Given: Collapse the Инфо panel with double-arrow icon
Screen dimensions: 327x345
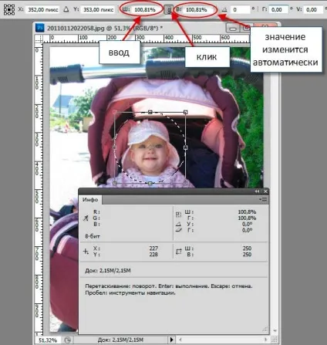Looking at the screenshot, I should tap(257, 191).
